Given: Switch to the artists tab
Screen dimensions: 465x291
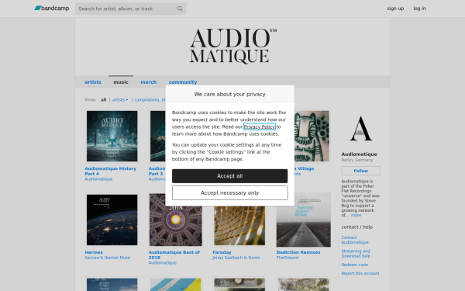Looking at the screenshot, I should click(x=93, y=82).
